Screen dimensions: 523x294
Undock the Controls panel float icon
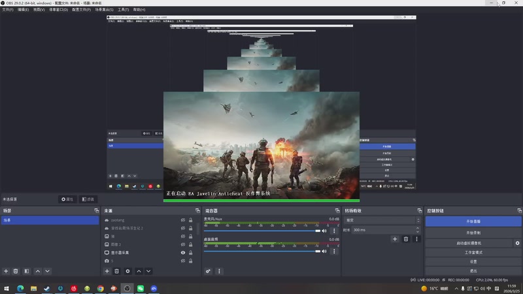point(519,210)
